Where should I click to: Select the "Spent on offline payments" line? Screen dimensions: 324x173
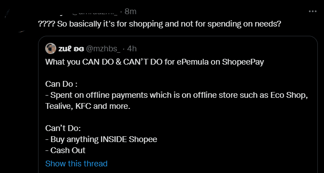[177, 95]
